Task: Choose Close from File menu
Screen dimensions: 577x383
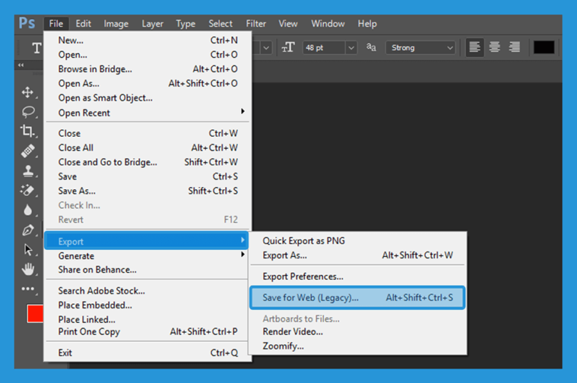Action: pyautogui.click(x=148, y=133)
